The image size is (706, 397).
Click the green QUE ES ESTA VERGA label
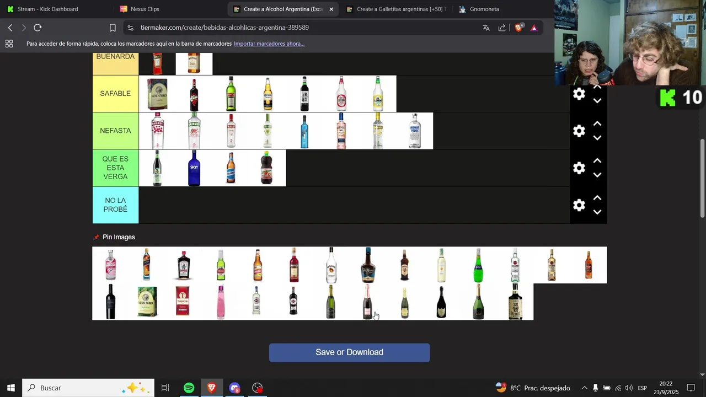point(115,168)
